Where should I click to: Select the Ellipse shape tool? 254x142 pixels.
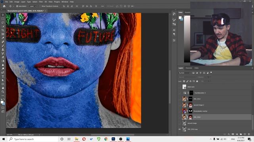tap(3, 84)
